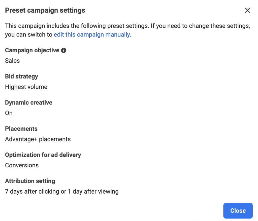Click the Advantage+ placements text

click(38, 139)
